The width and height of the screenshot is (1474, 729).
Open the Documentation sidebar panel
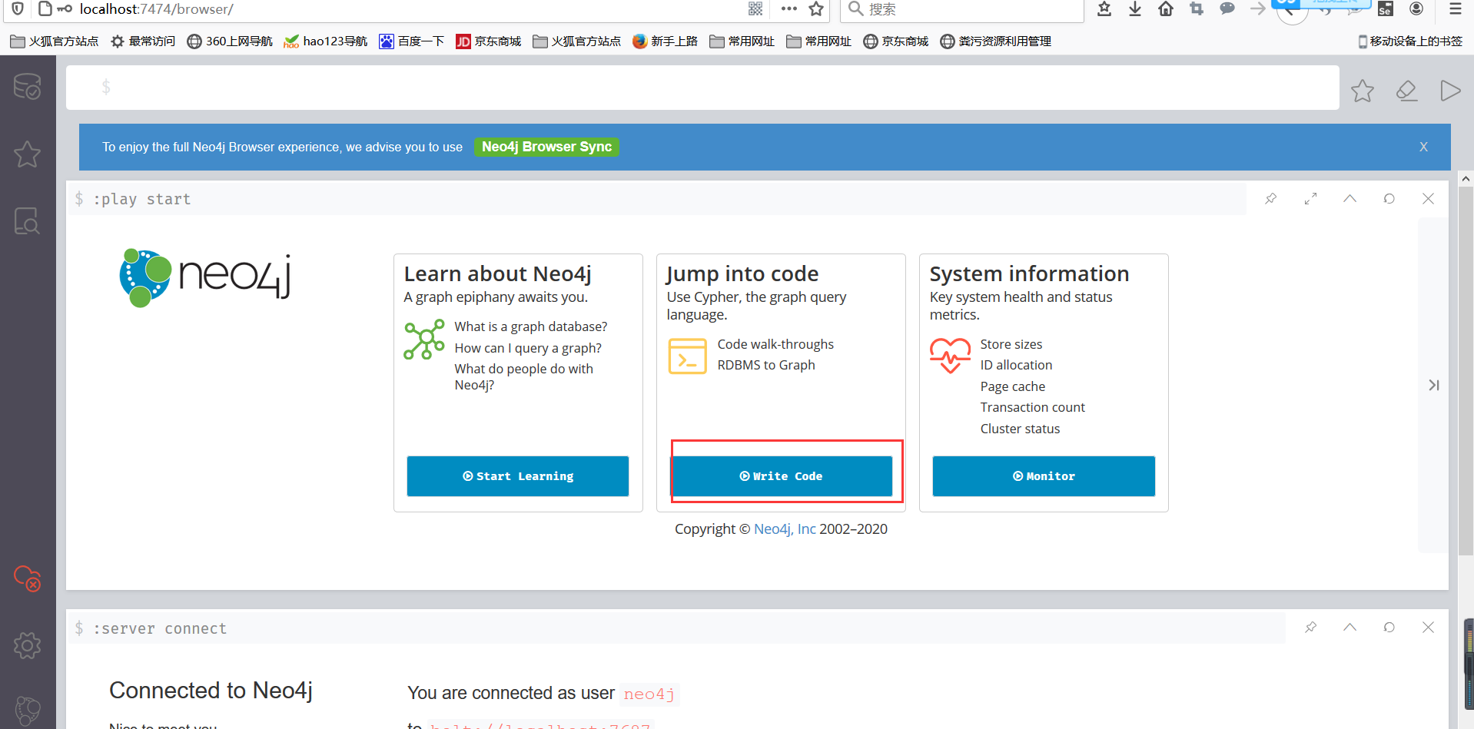[27, 221]
